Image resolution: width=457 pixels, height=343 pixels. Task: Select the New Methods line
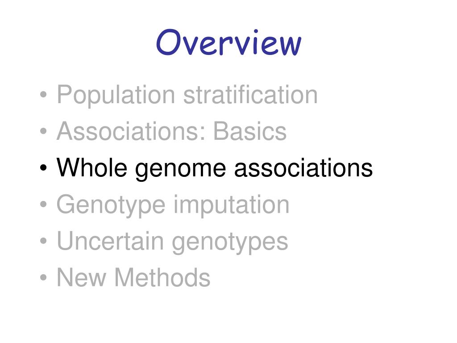click(133, 277)
